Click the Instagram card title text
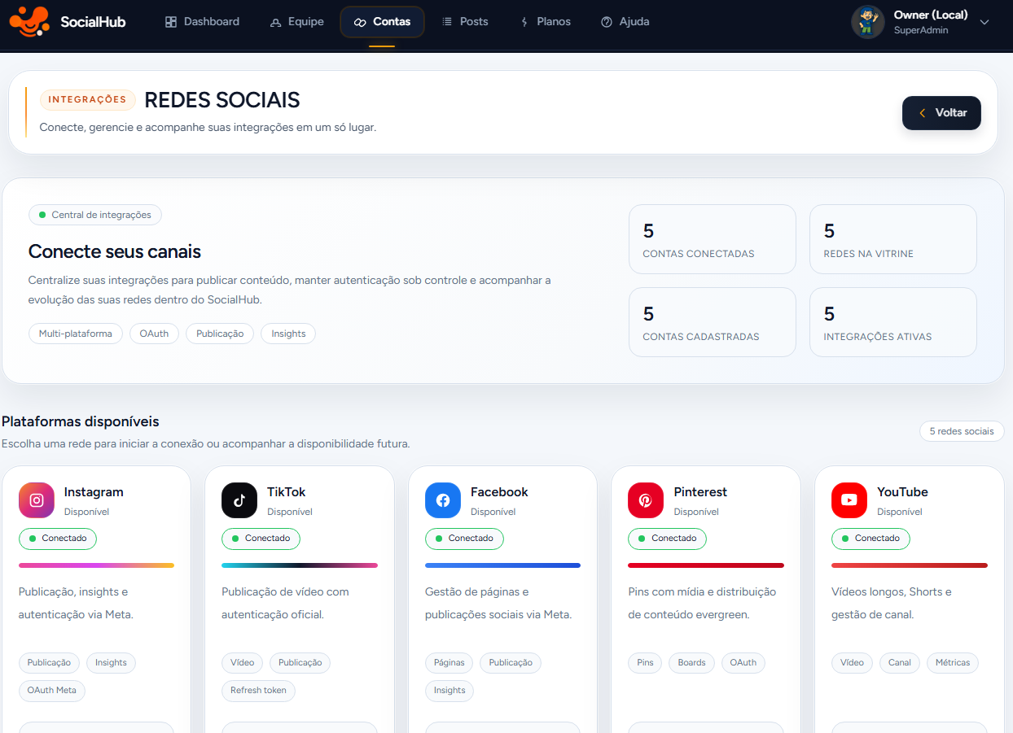 click(x=94, y=492)
